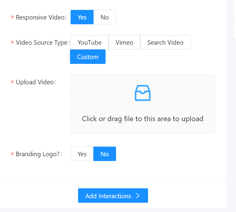This screenshot has height=212, width=236.
Task: Click 'Click or drag file' upload text
Action: tap(143, 119)
